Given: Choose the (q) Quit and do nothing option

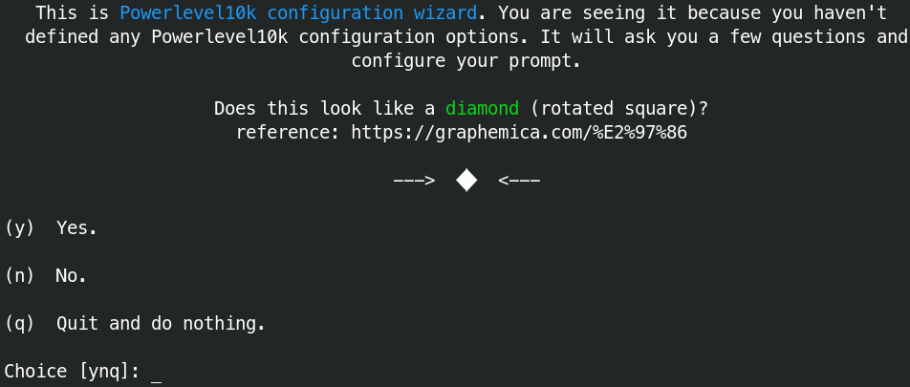Looking at the screenshot, I should point(135,324).
